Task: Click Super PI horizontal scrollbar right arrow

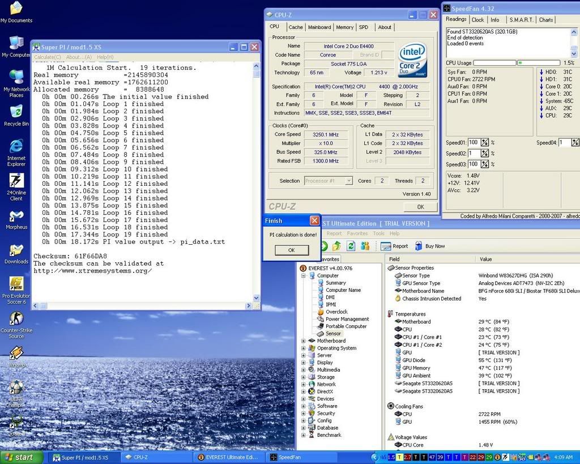Action: (x=249, y=305)
